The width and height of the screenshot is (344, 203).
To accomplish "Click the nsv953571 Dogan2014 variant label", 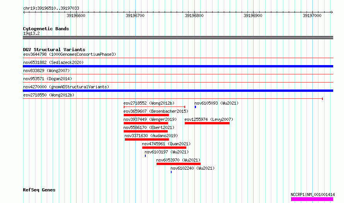I will coord(48,79).
